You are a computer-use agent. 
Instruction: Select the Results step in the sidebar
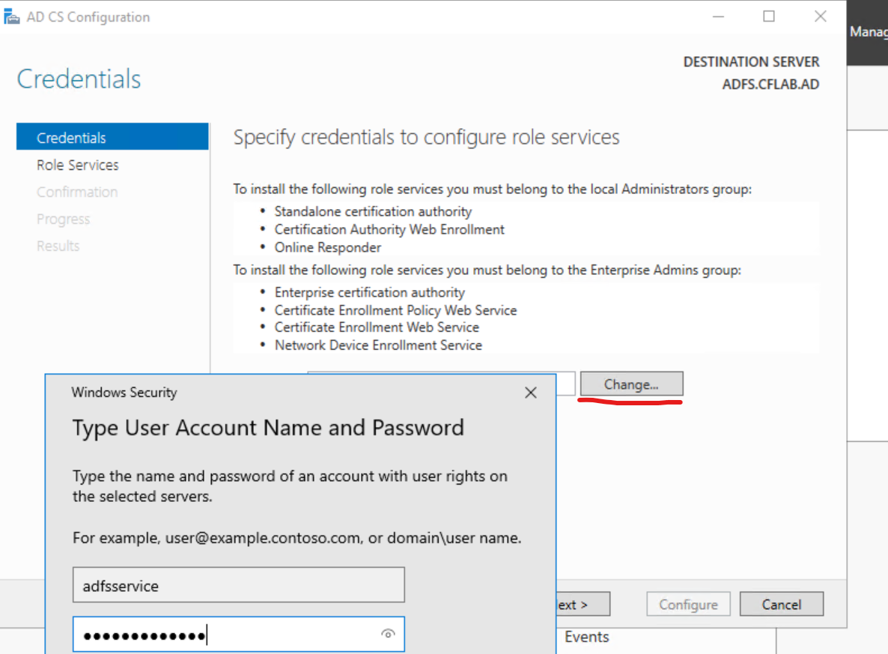(x=58, y=246)
